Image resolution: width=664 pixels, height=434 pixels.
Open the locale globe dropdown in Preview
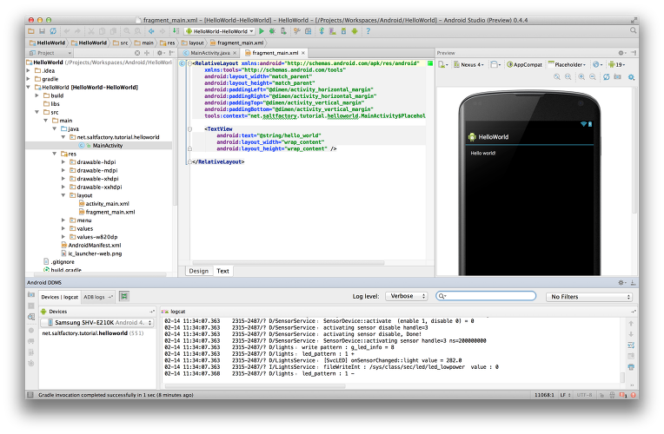pos(597,65)
